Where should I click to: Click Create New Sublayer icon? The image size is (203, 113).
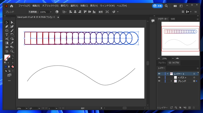click(x=185, y=108)
